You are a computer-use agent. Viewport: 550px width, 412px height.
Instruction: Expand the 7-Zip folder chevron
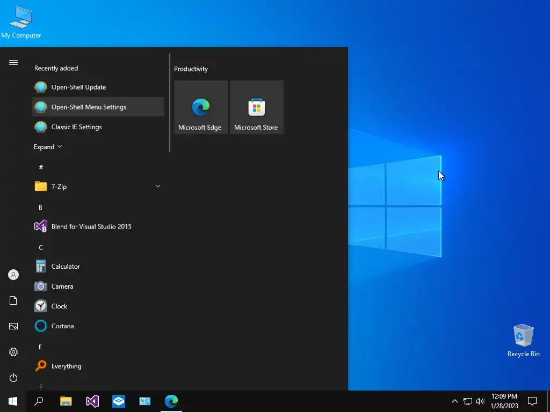[158, 186]
